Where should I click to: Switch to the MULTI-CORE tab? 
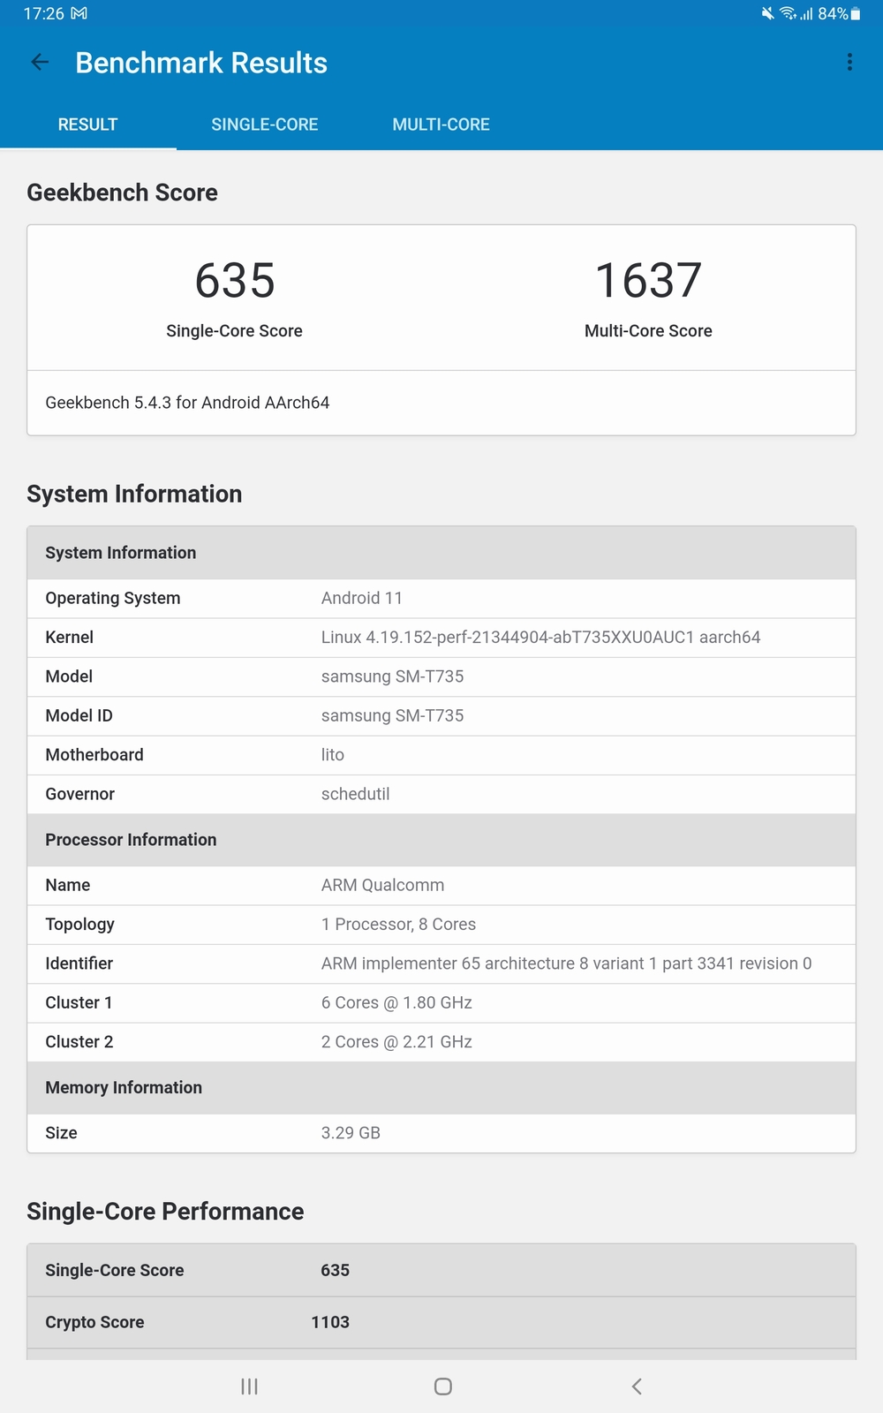pyautogui.click(x=441, y=125)
